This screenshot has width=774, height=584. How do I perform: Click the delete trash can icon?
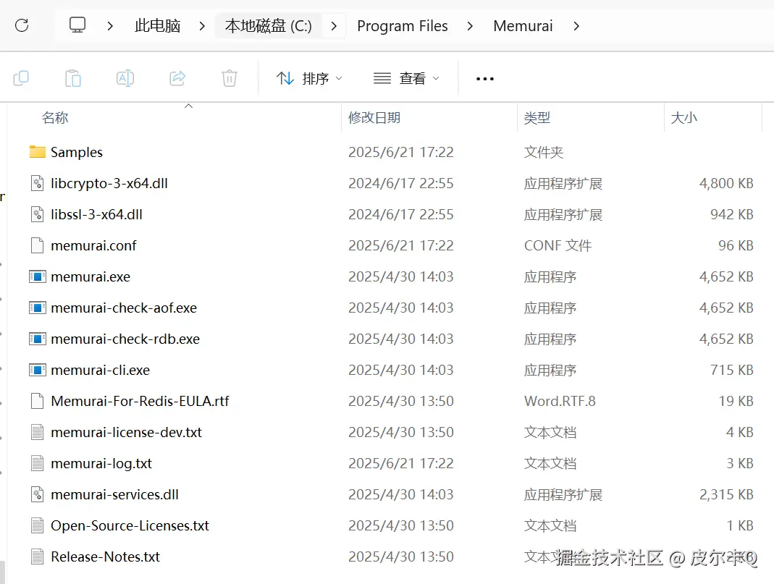229,78
